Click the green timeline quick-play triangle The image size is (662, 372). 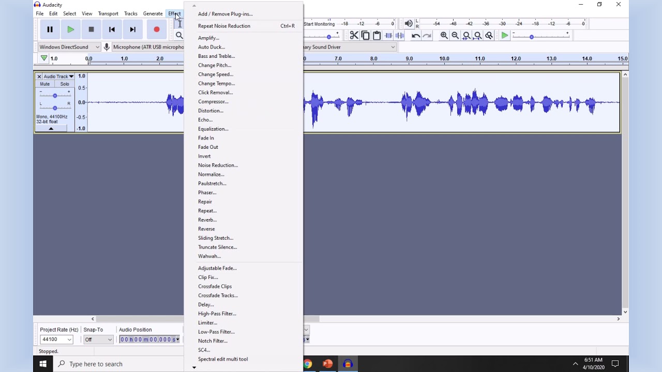[44, 58]
